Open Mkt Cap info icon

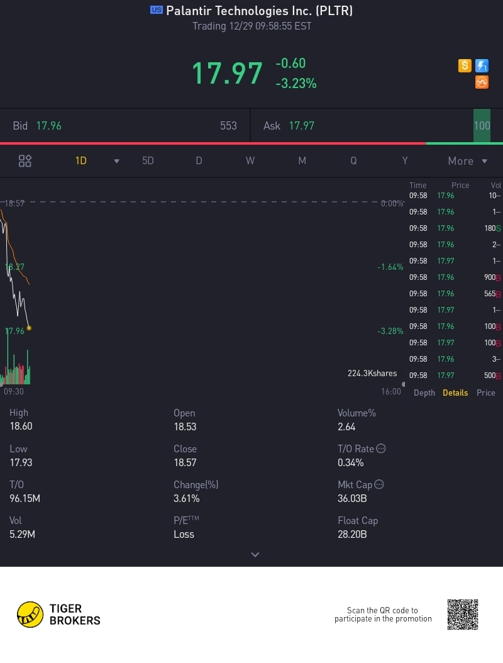click(379, 484)
